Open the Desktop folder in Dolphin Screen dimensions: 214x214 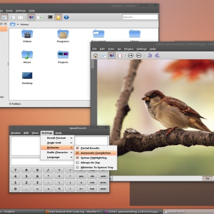[27, 78]
